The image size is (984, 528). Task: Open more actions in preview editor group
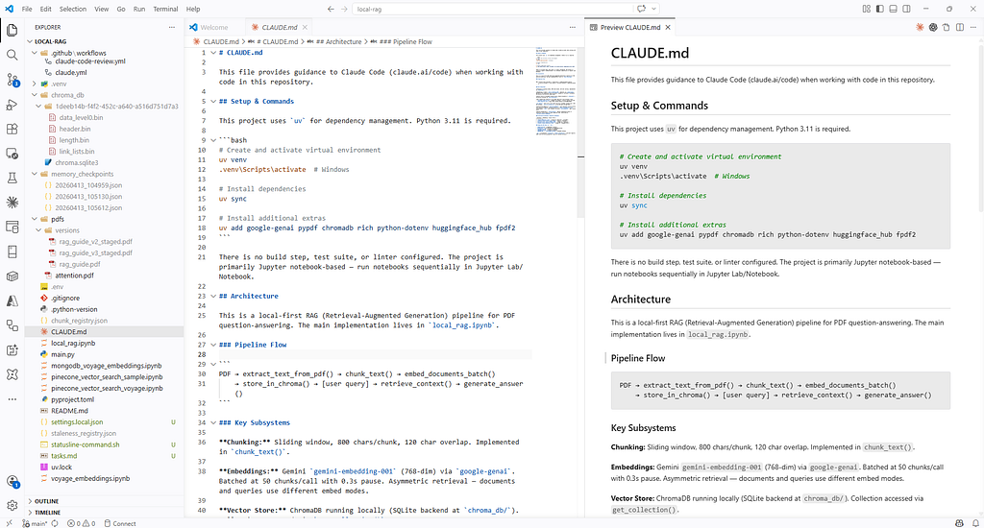[973, 27]
